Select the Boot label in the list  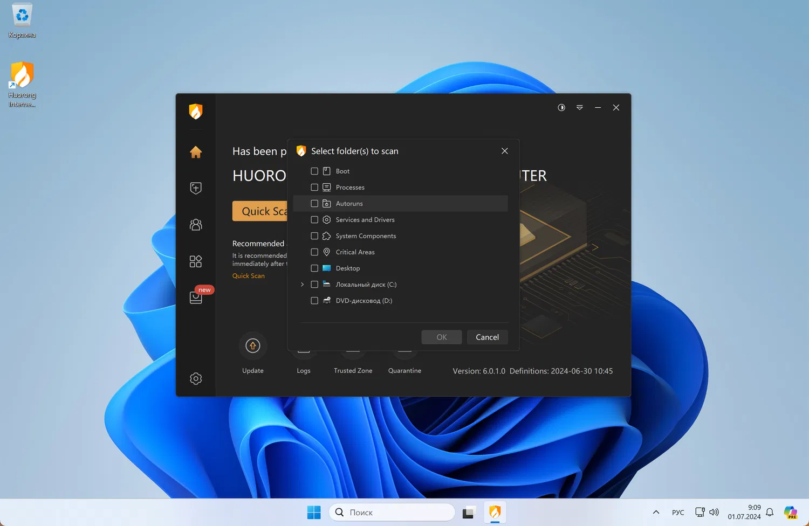[342, 171]
